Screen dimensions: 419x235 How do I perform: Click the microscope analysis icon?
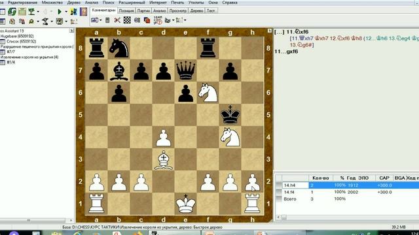45,22
